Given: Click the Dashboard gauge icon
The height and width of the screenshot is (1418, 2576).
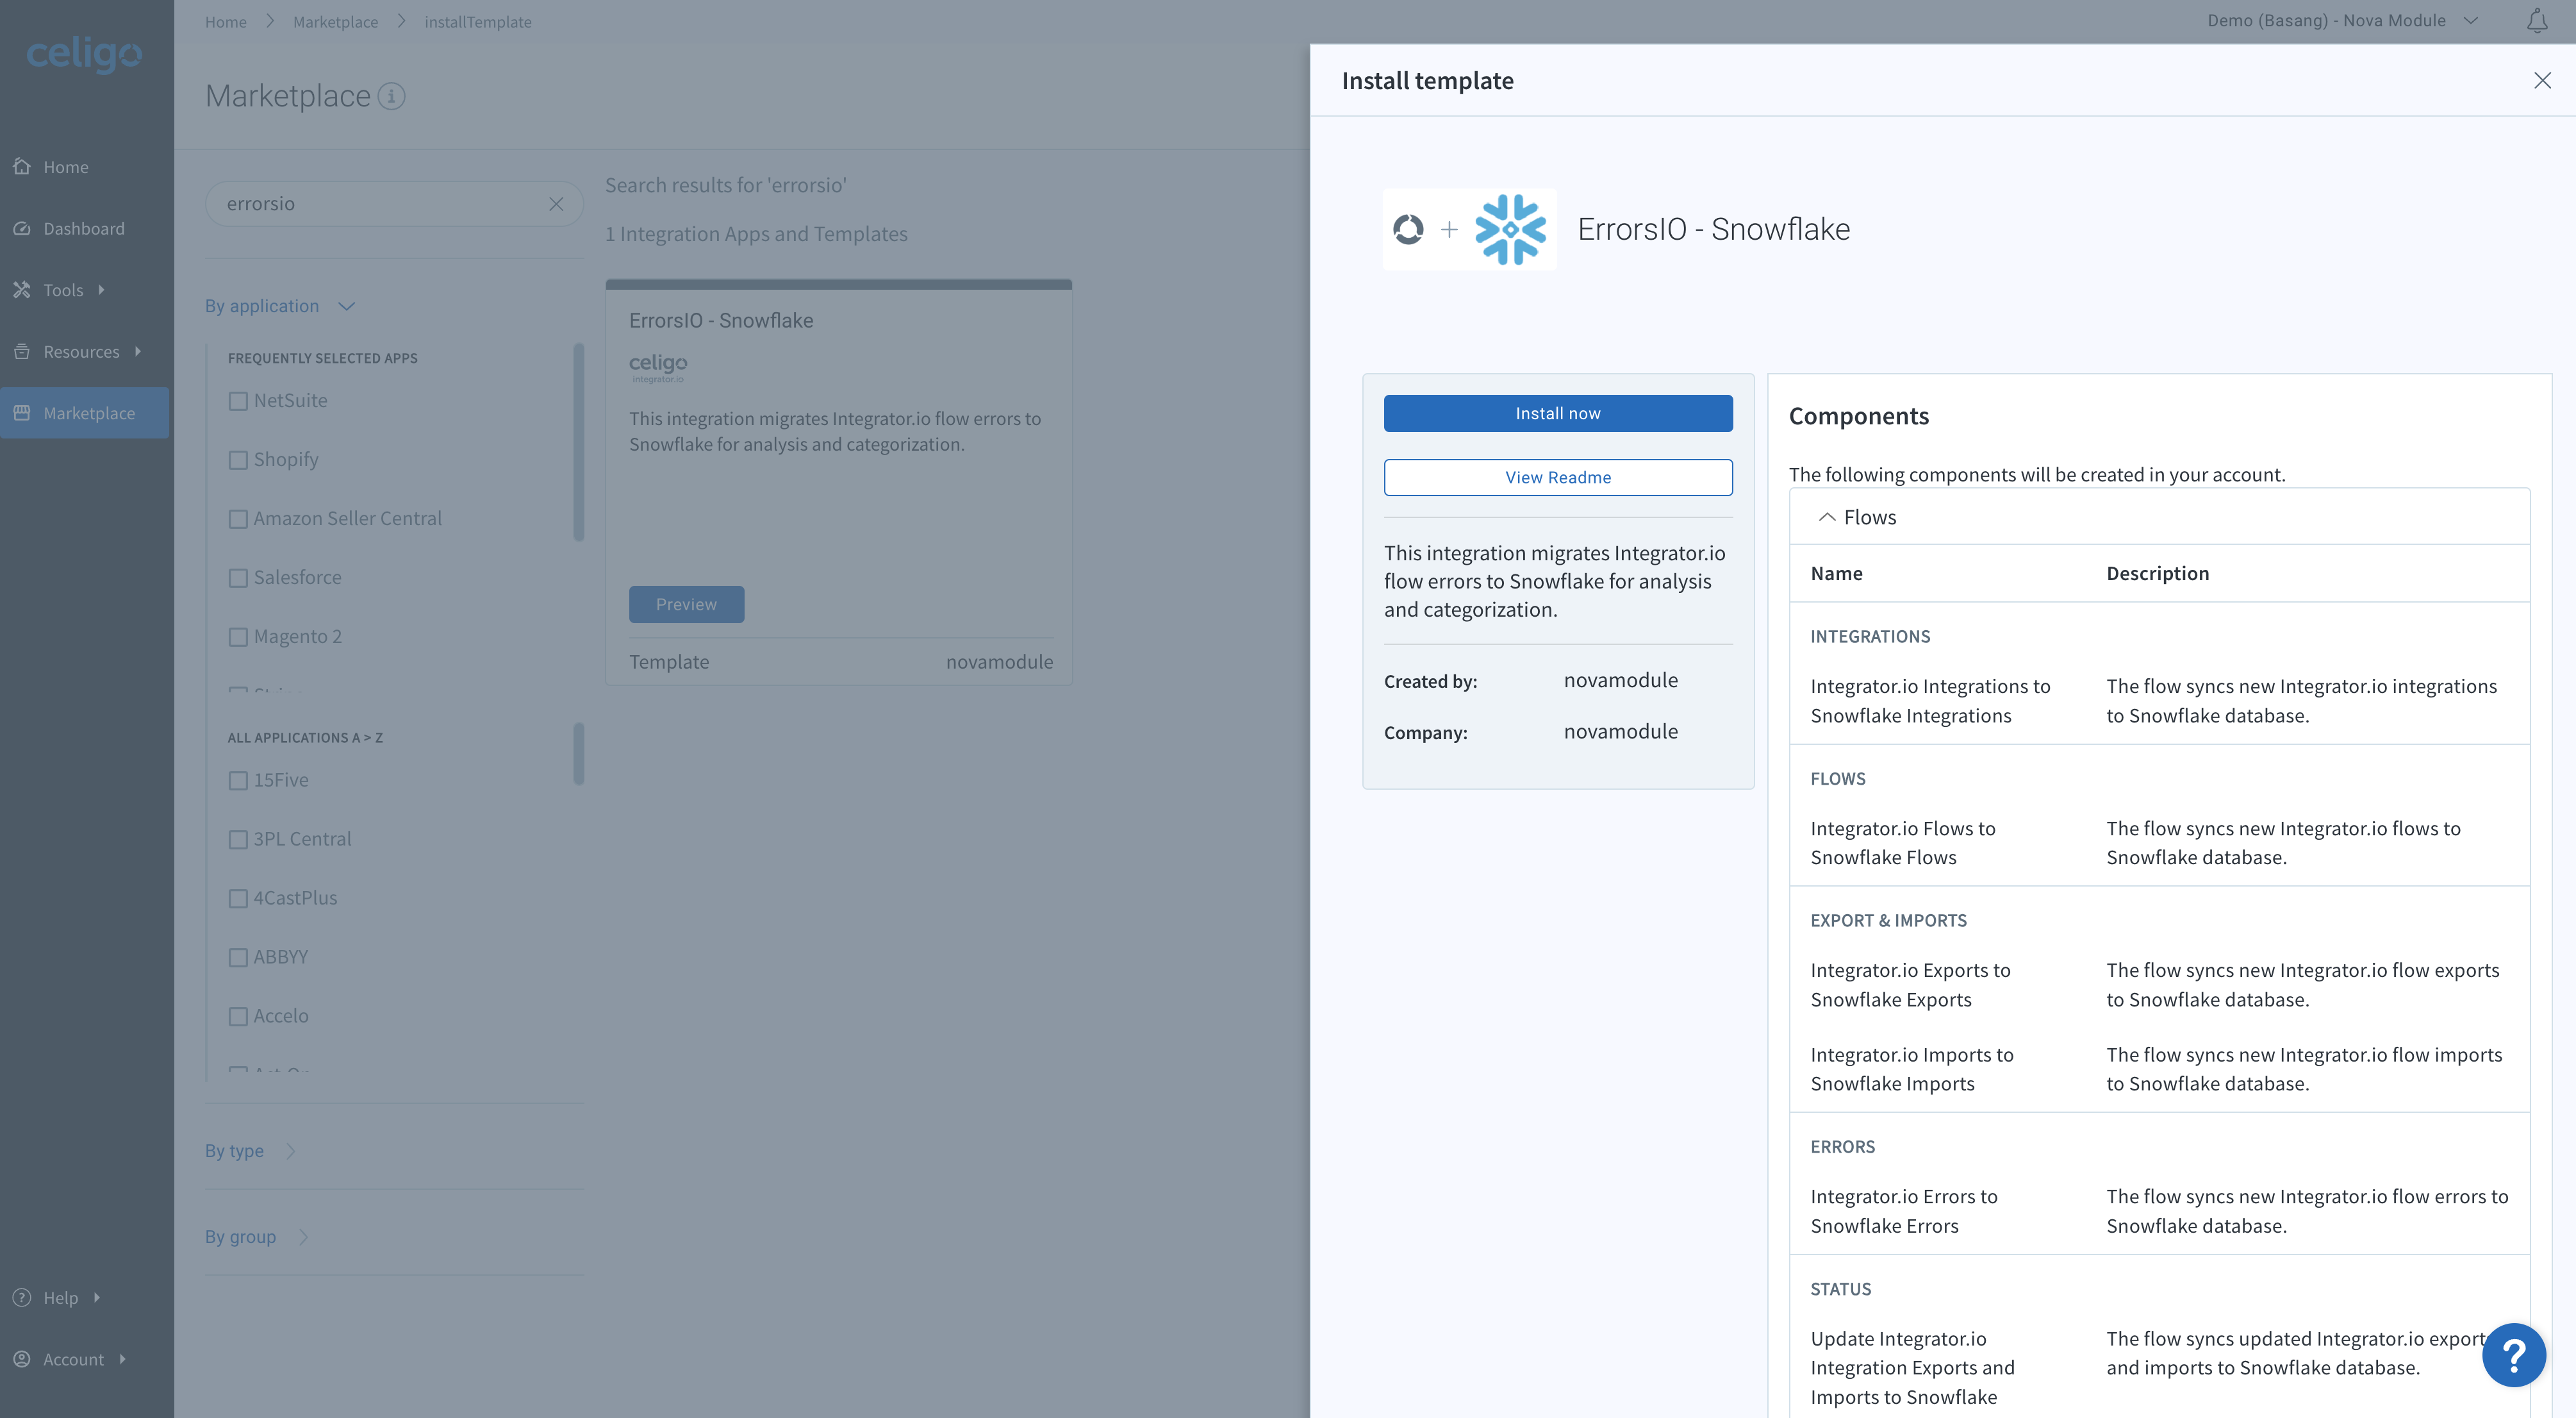Looking at the screenshot, I should [x=22, y=228].
